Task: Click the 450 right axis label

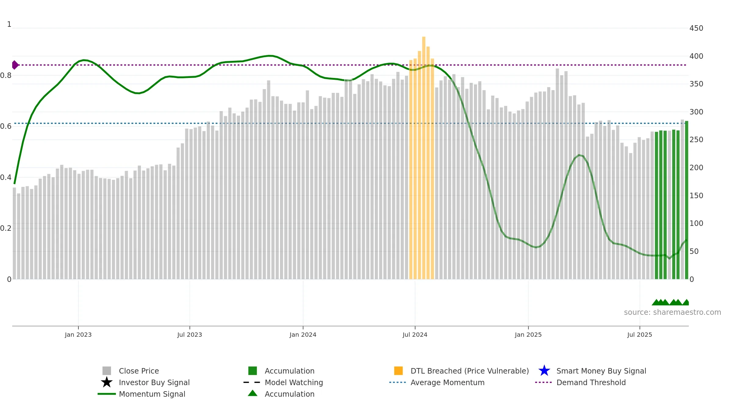Action: point(696,28)
